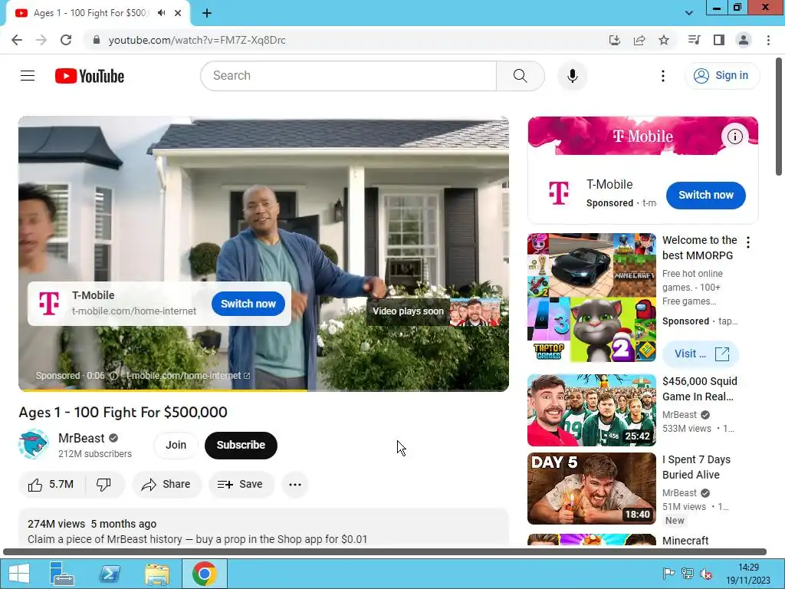The height and width of the screenshot is (589, 785).
Task: Open the Windows Start button
Action: (x=19, y=574)
